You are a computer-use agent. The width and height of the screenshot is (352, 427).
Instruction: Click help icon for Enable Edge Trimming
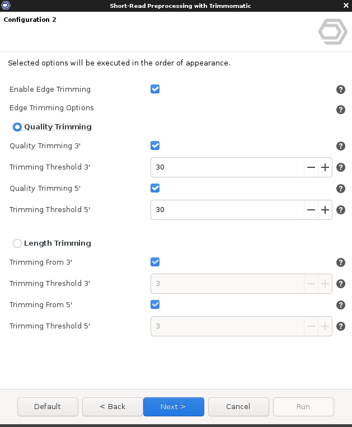tap(341, 90)
